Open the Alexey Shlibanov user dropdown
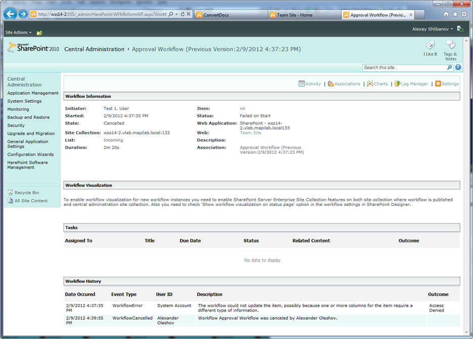 pos(433,29)
